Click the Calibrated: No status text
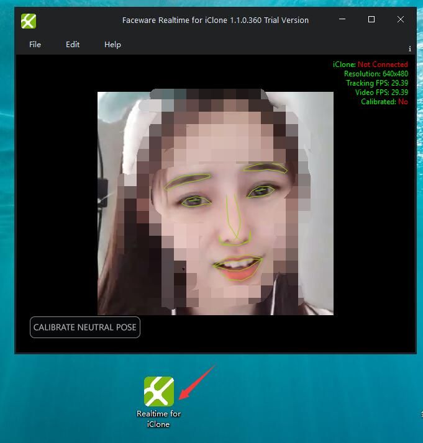 click(384, 102)
